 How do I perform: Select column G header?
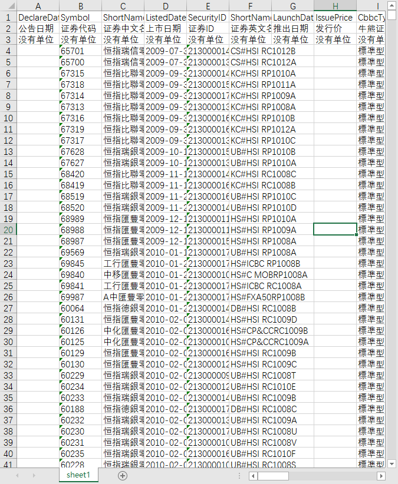coord(292,5)
